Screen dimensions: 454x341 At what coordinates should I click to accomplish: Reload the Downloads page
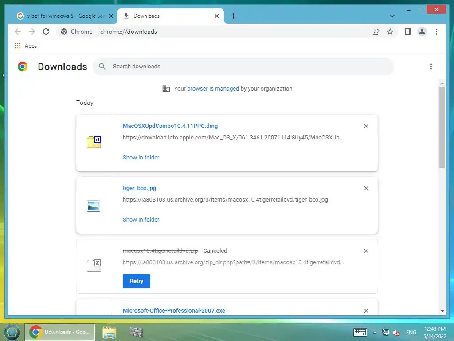46,32
